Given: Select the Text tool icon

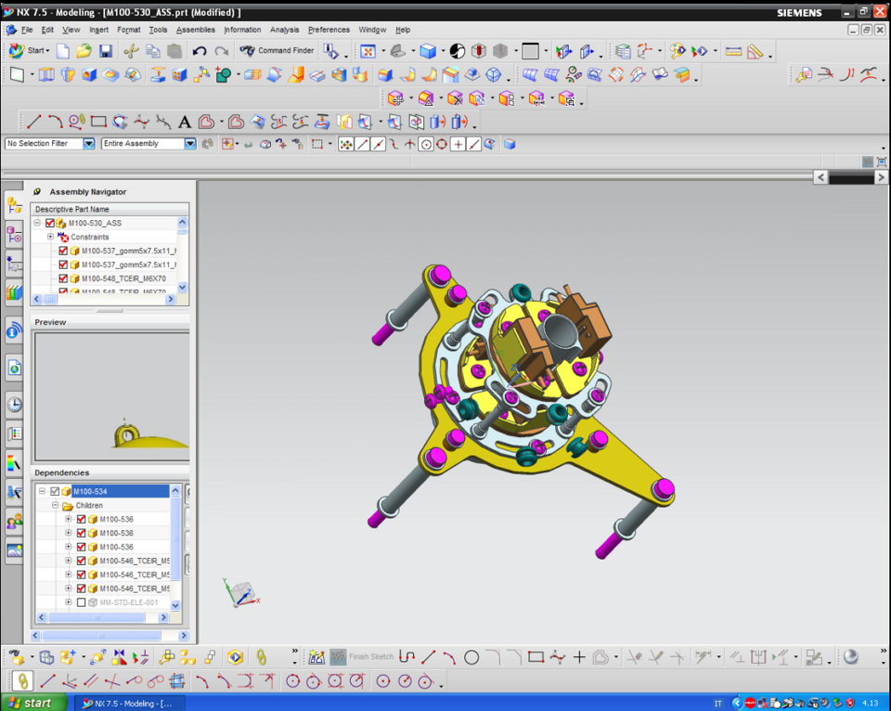Looking at the screenshot, I should pyautogui.click(x=185, y=122).
